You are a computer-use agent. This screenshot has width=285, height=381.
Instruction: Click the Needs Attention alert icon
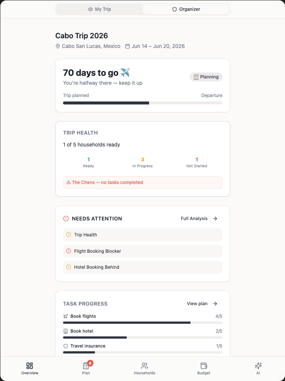point(66,219)
